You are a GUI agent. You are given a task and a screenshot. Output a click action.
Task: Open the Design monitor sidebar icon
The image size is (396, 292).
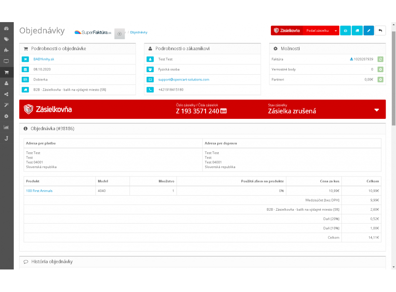point(6,61)
